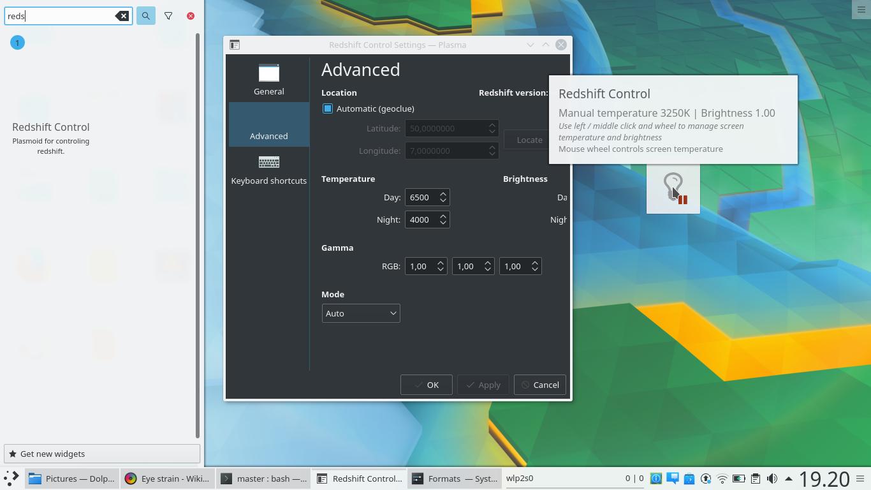Switch to the Formats — System Settings taskbar entry
This screenshot has height=490, width=871.
tap(454, 478)
